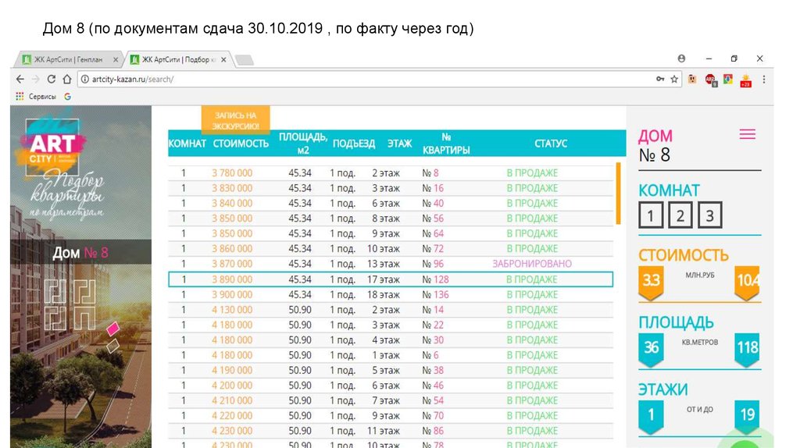Toggle the 3-room filter box

click(709, 215)
